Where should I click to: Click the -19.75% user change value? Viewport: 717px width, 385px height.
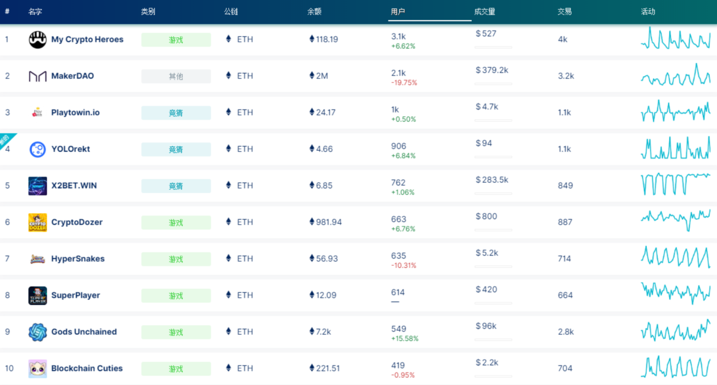click(404, 83)
